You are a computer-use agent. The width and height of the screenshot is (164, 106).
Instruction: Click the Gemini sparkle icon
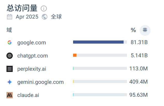tap(10, 82)
